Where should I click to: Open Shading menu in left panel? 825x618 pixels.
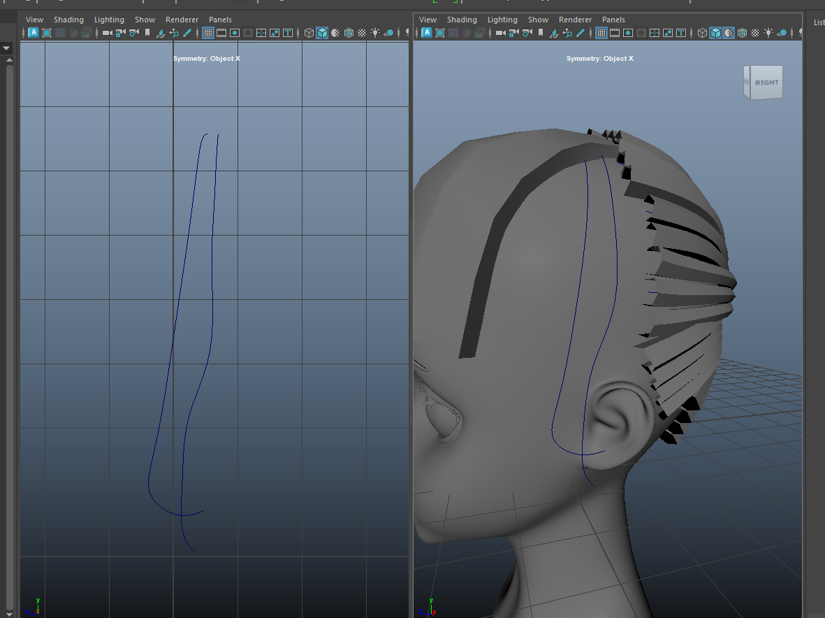(x=69, y=20)
